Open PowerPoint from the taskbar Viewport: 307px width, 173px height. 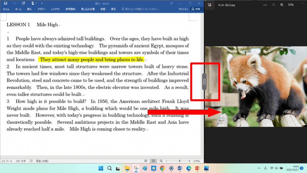click(x=198, y=168)
